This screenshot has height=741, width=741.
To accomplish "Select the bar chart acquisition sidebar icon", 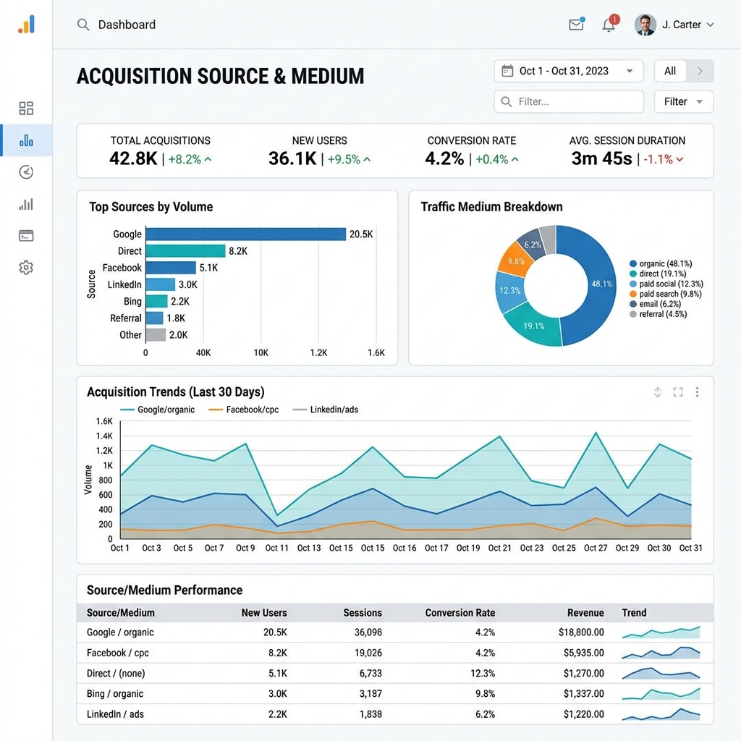I will 26,140.
